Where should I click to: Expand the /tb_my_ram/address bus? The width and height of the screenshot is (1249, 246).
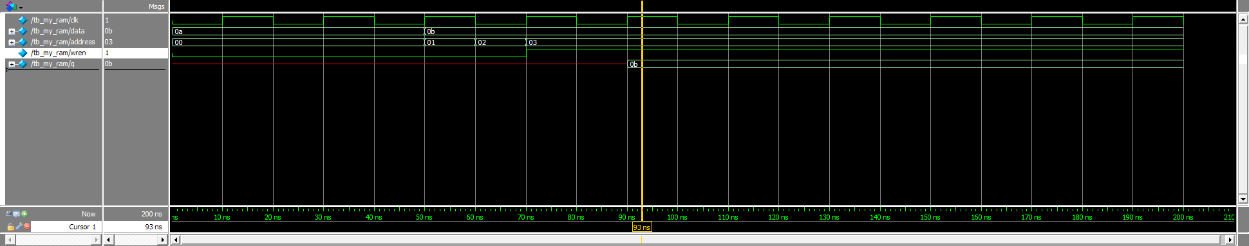[12, 42]
